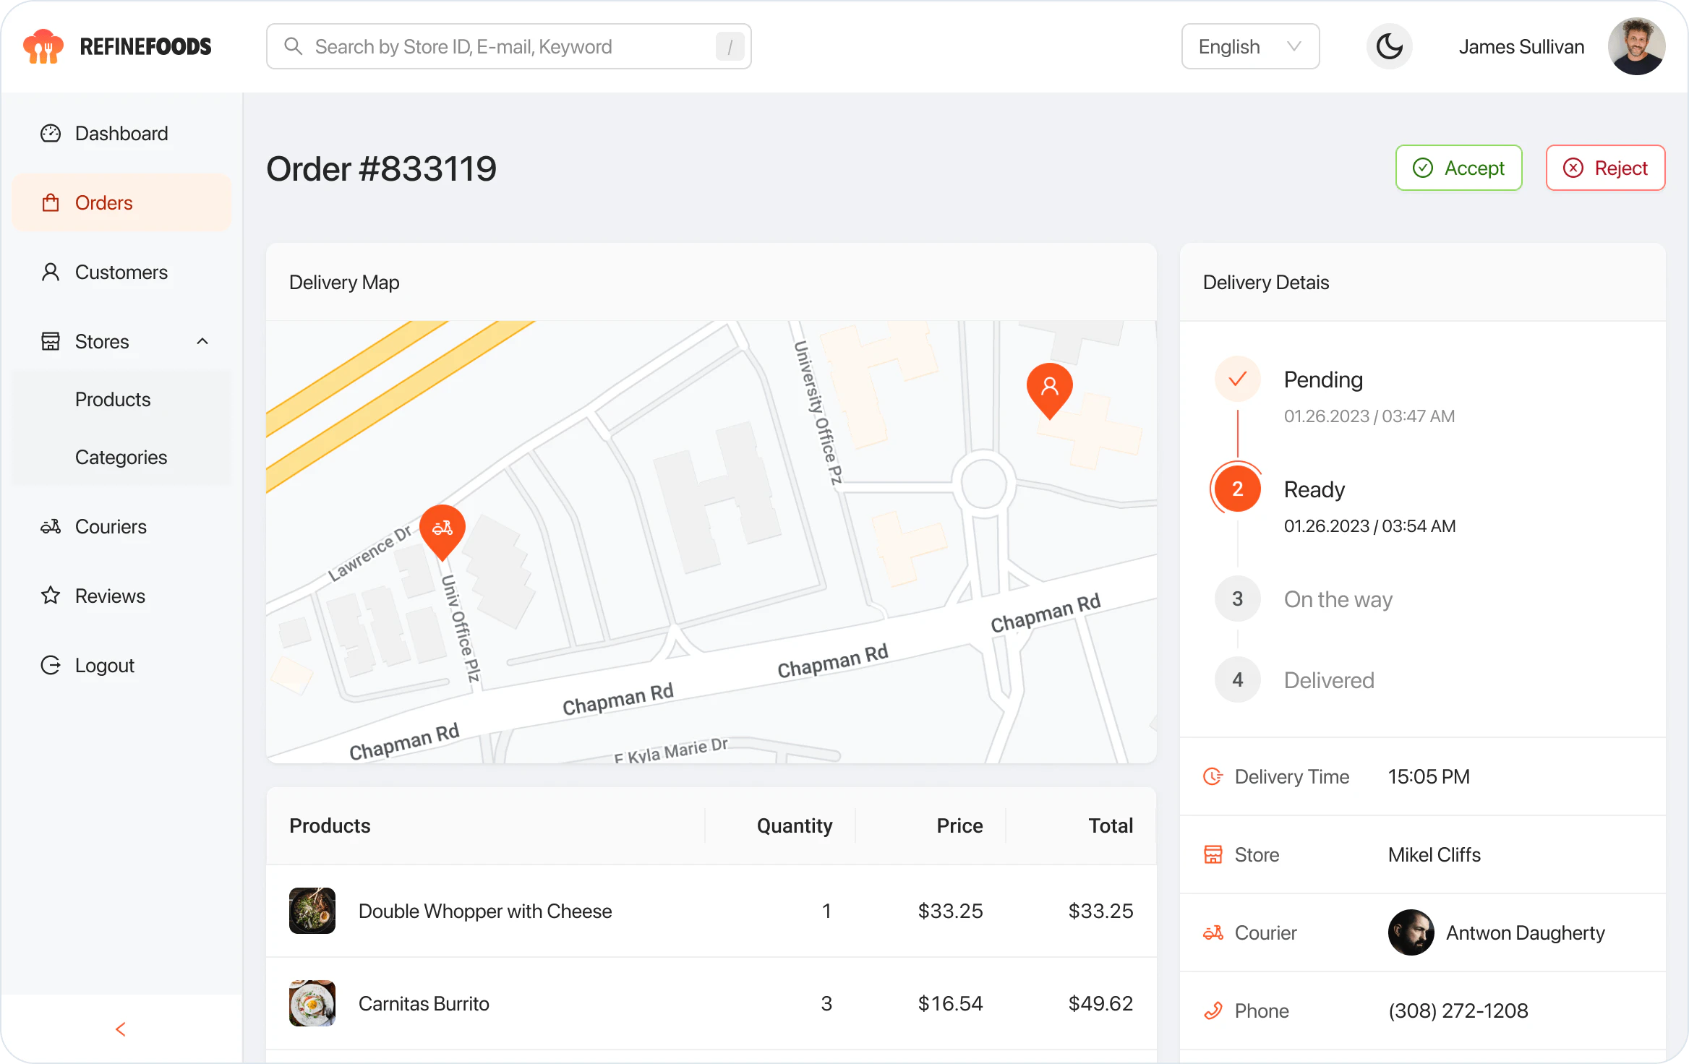Enable dark mode with the moon icon

[1389, 46]
